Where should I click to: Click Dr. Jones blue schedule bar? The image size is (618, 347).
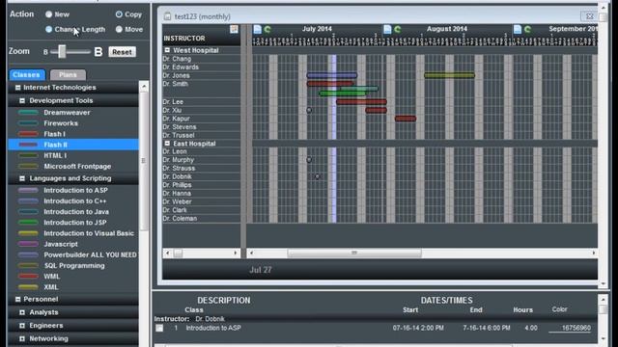coord(332,75)
